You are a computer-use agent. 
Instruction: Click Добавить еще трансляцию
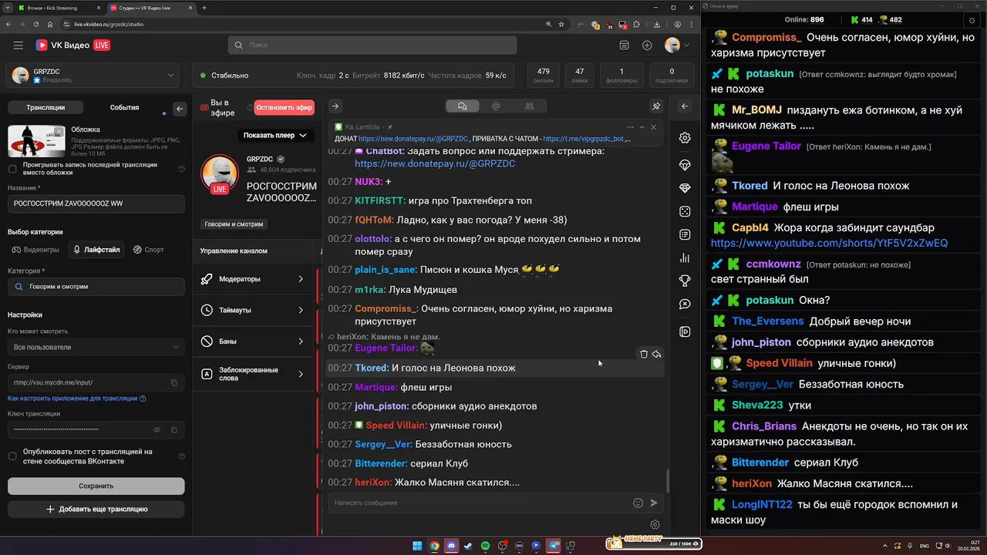tap(96, 509)
